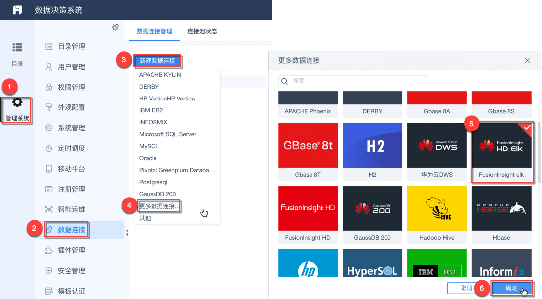Select the Gbase 8A tile
This screenshot has width=542, height=299.
pos(437,104)
